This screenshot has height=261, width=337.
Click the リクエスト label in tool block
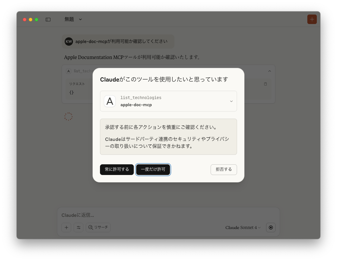point(77,84)
